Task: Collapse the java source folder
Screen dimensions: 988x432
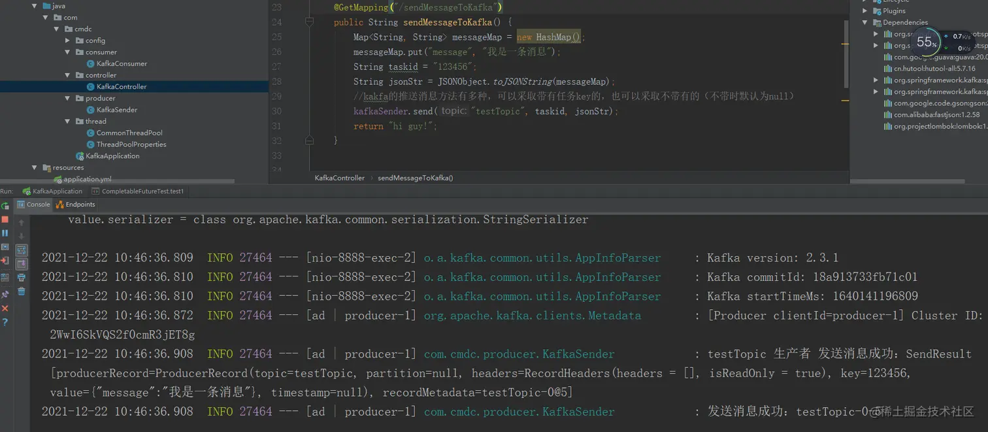Action: (35, 6)
